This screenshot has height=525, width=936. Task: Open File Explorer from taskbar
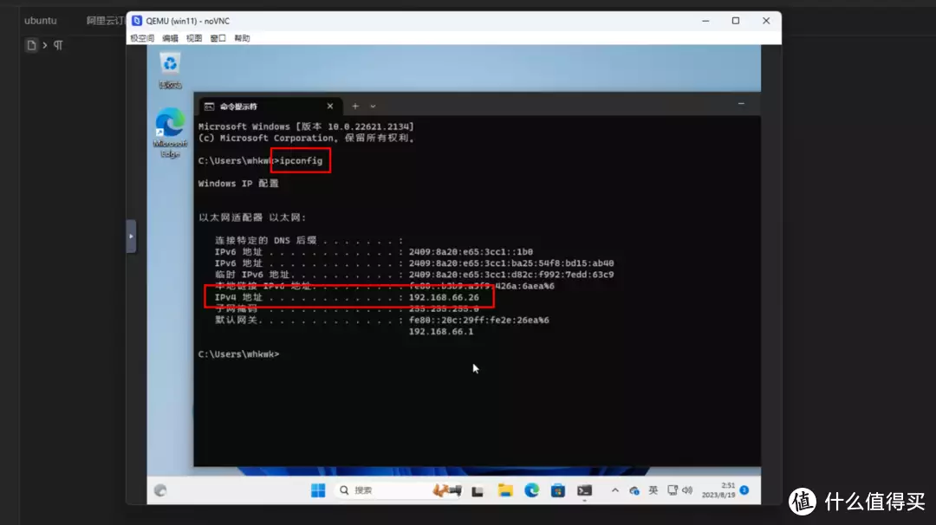click(x=505, y=490)
